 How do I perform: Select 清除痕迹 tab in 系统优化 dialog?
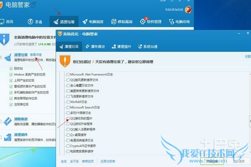point(95,46)
